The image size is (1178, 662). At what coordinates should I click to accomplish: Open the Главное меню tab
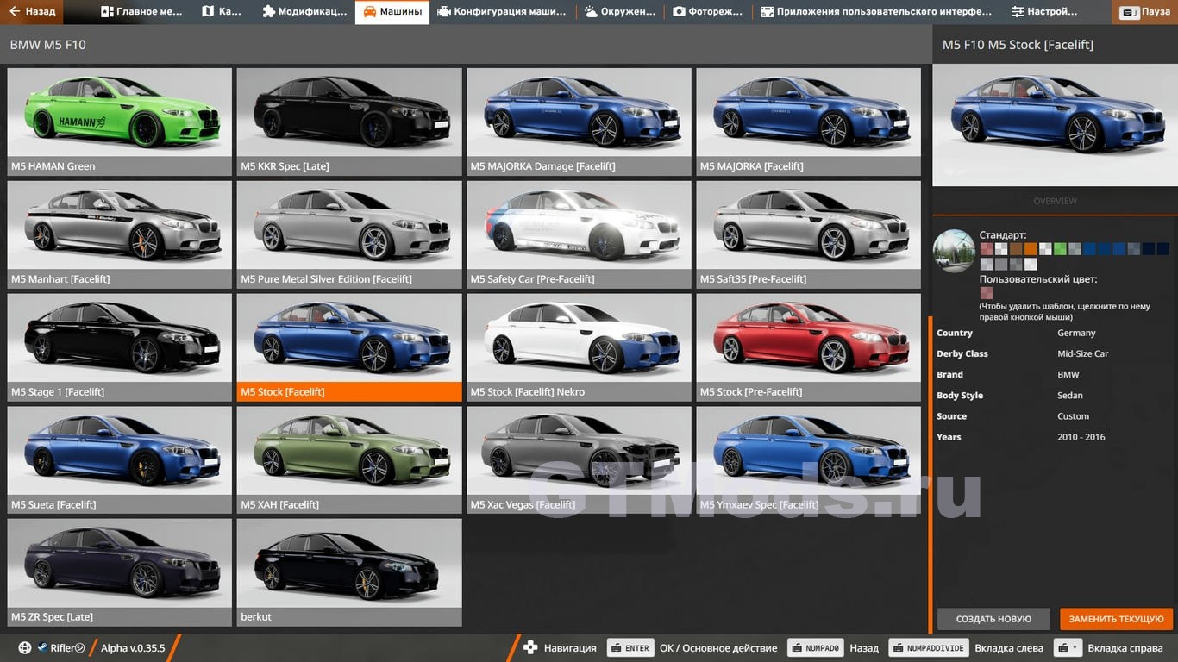click(x=141, y=12)
